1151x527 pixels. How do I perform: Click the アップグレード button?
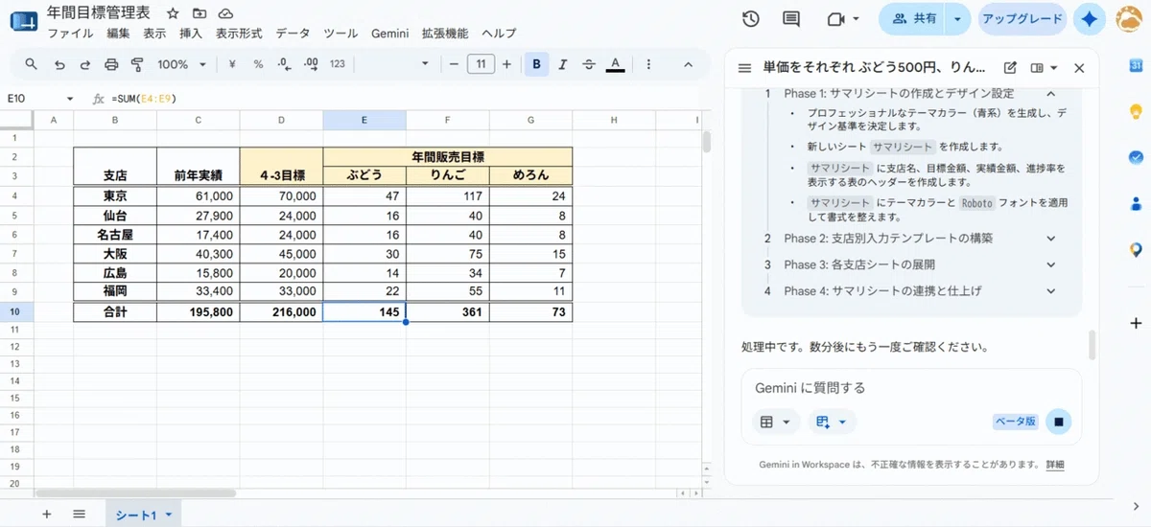tap(1023, 18)
